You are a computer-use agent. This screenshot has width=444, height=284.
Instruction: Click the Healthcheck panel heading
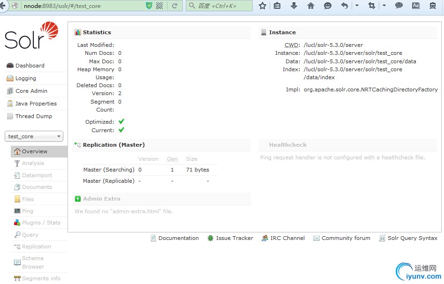pos(288,145)
